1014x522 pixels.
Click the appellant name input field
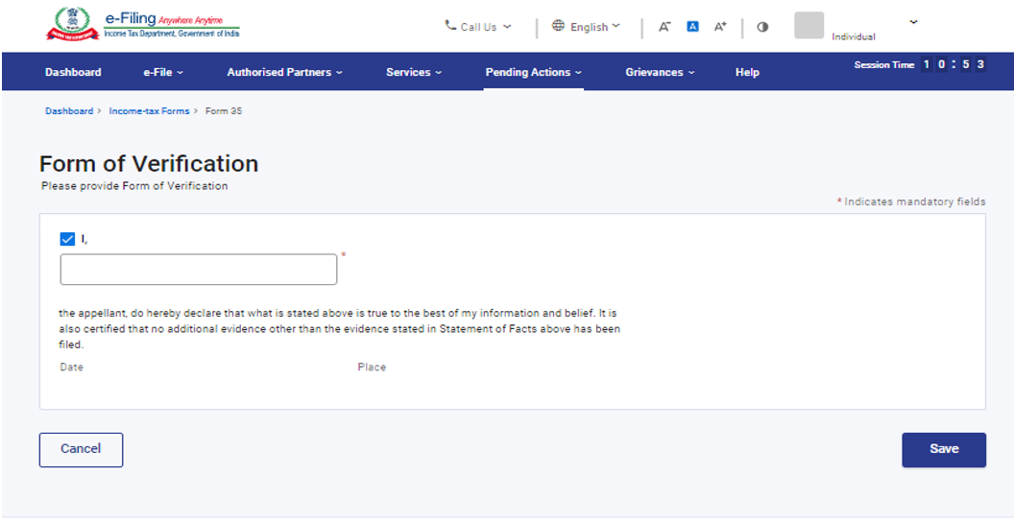point(199,270)
